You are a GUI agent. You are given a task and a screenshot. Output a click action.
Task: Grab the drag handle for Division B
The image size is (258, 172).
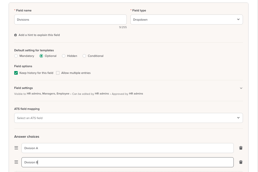click(x=16, y=162)
